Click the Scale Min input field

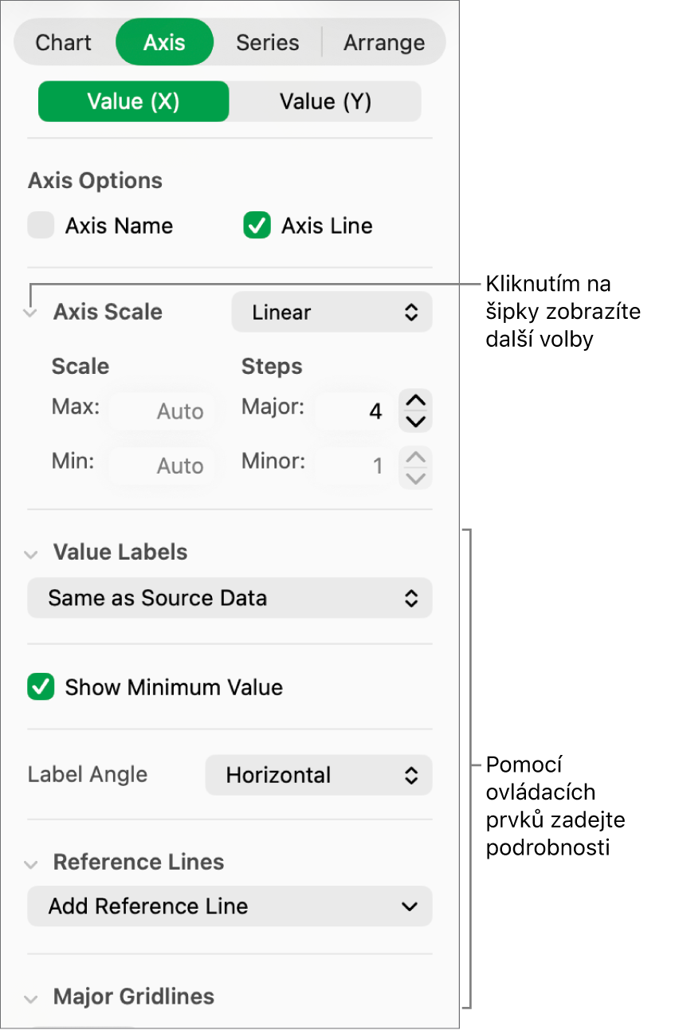click(x=163, y=466)
